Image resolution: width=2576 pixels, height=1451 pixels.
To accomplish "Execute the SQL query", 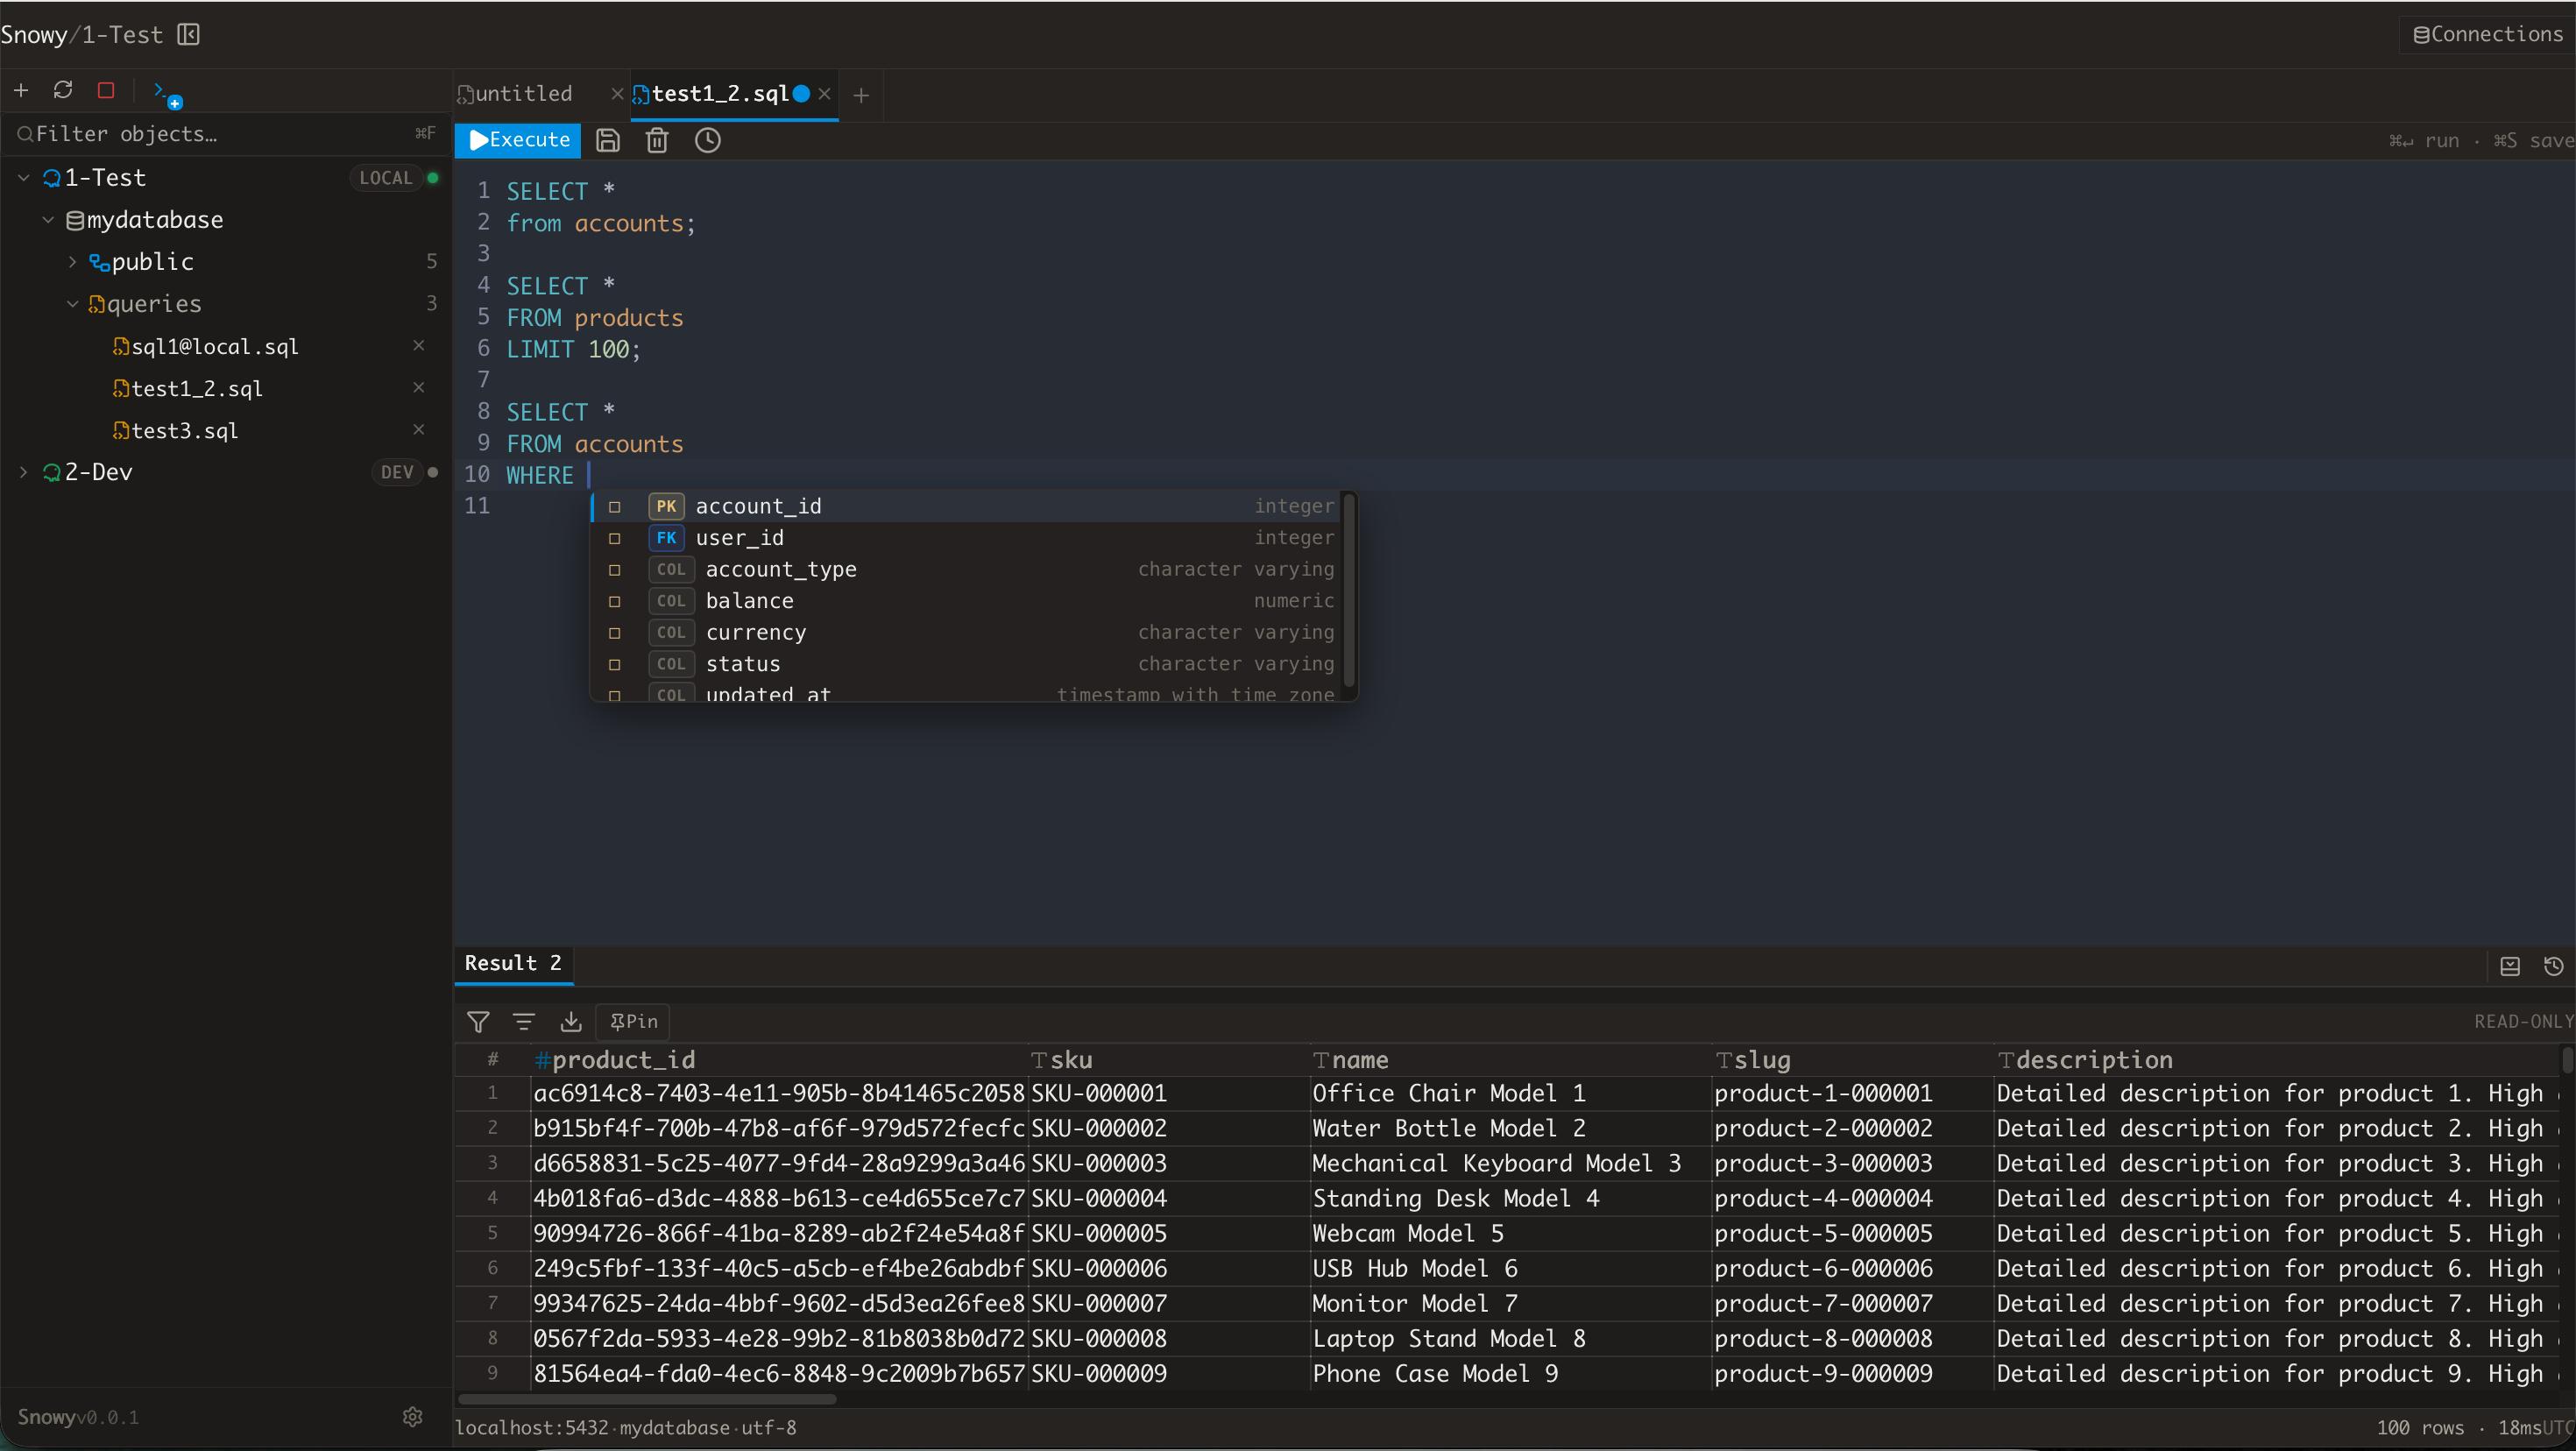I will coord(518,140).
